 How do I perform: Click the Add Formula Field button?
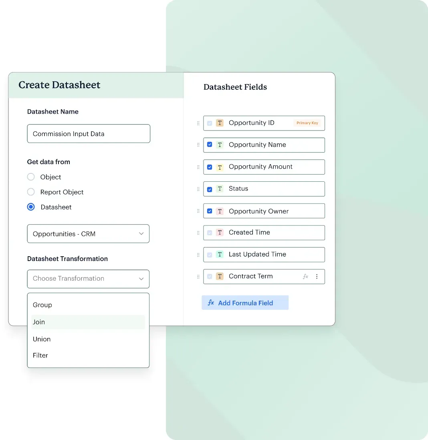click(245, 303)
